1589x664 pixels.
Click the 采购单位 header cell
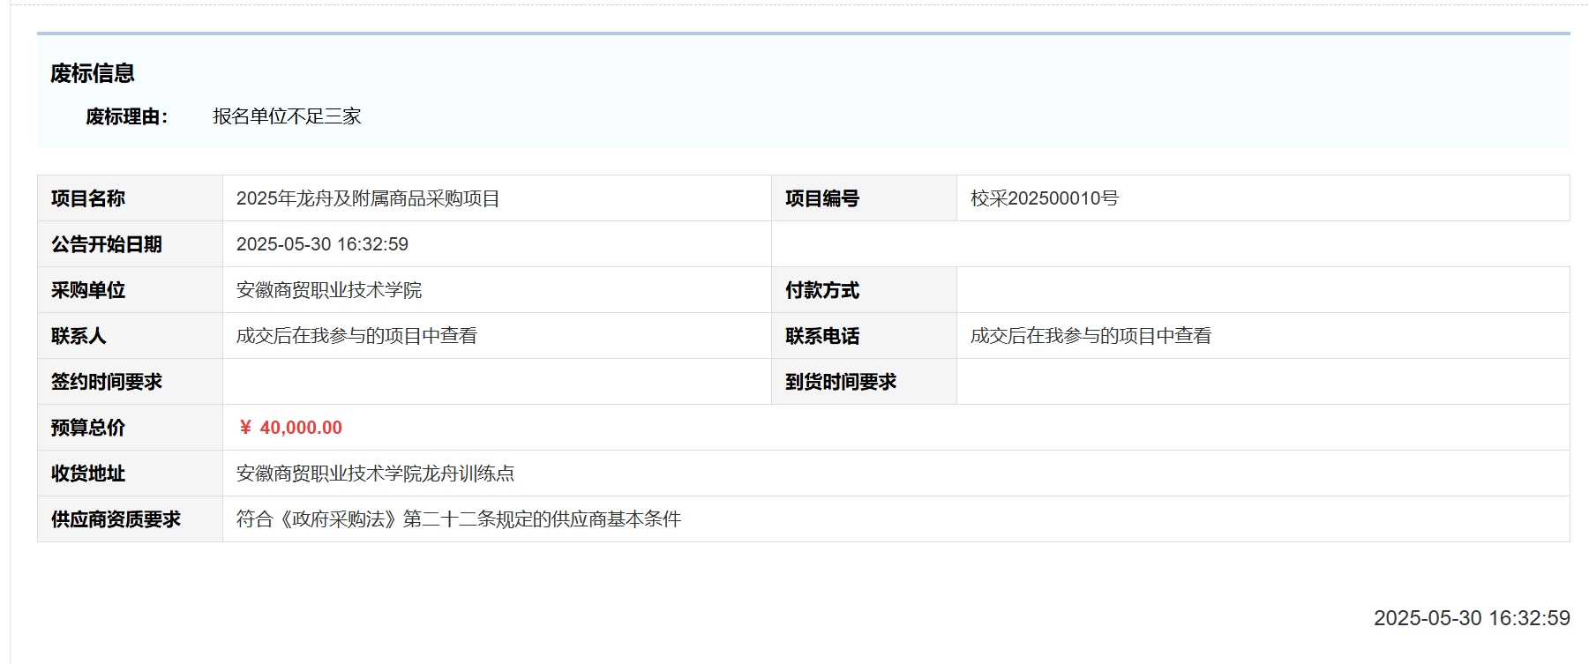click(88, 290)
